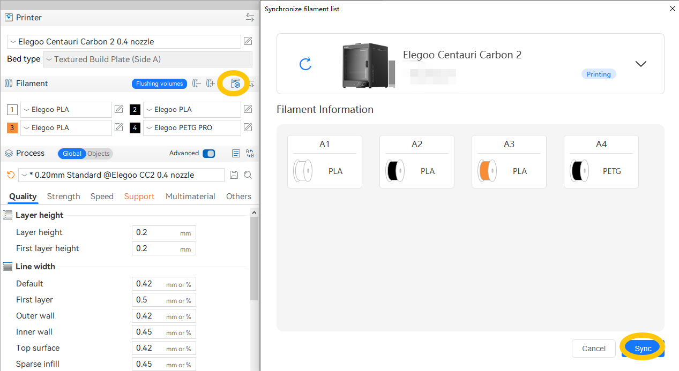Switch to the Strength tab
Image resolution: width=679 pixels, height=371 pixels.
[63, 196]
